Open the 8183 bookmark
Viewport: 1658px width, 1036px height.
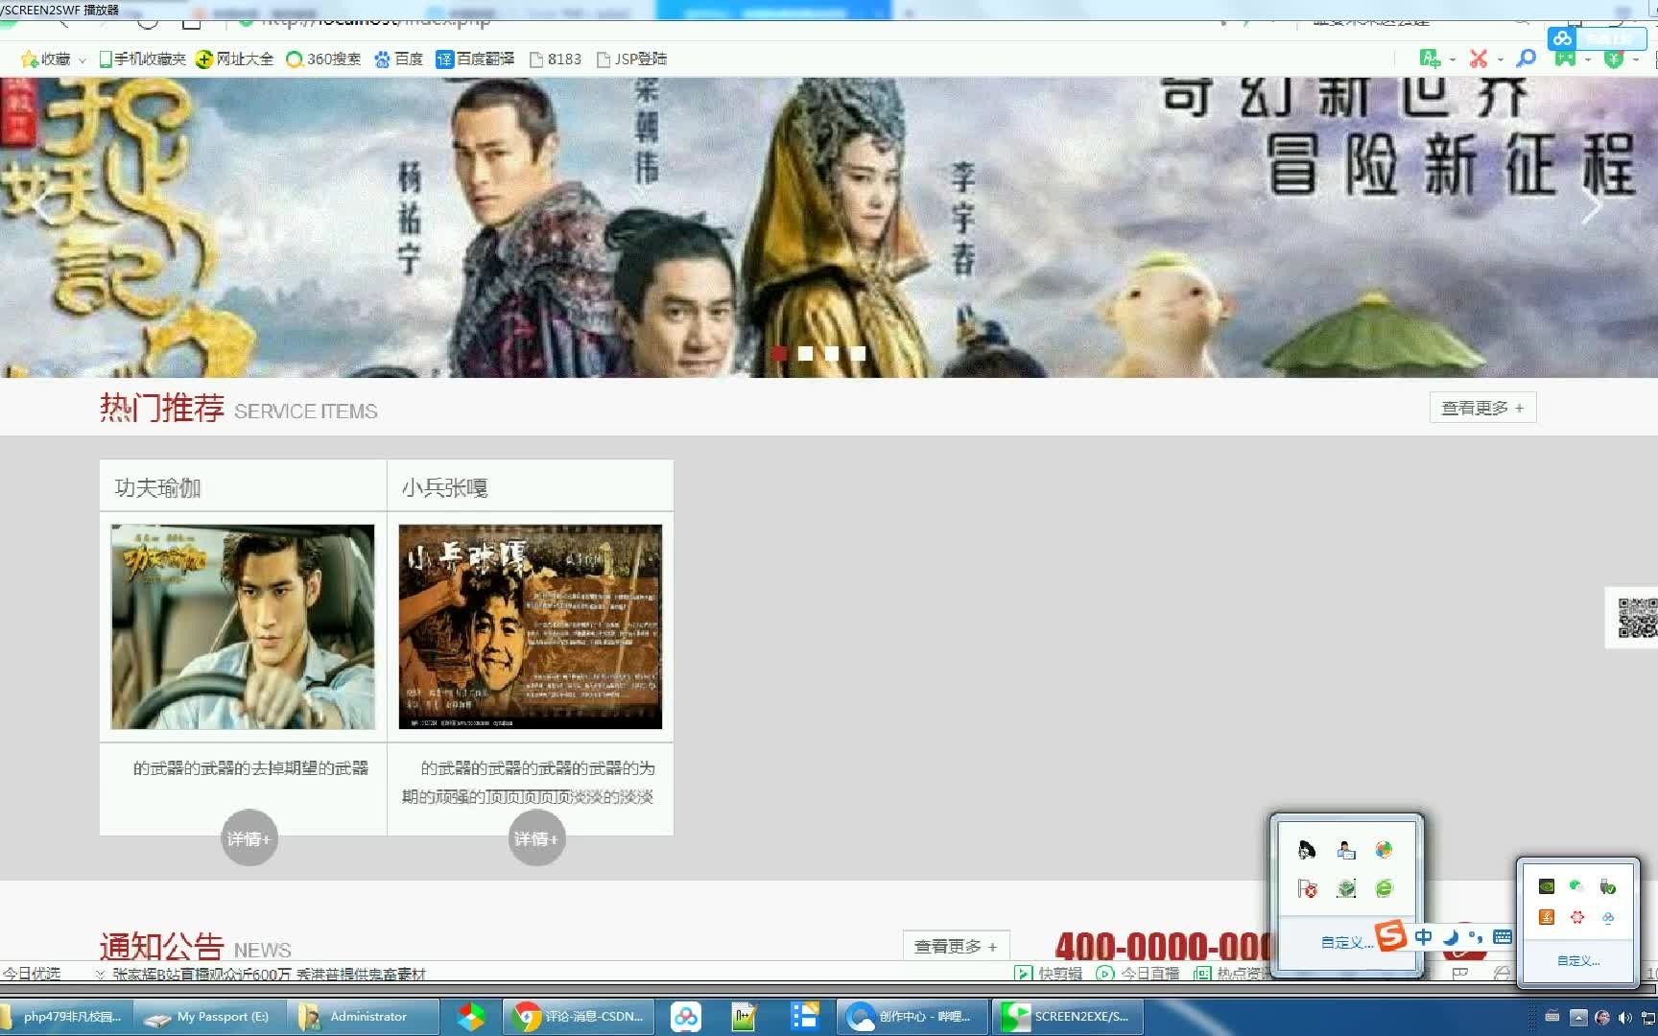556,59
